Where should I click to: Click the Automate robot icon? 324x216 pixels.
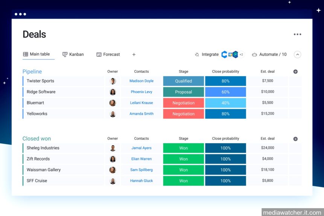click(254, 55)
